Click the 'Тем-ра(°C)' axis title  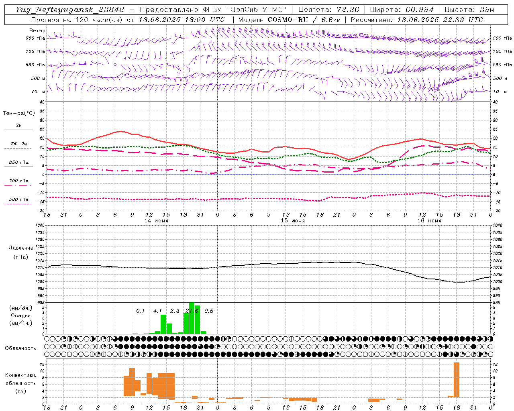click(x=19, y=114)
